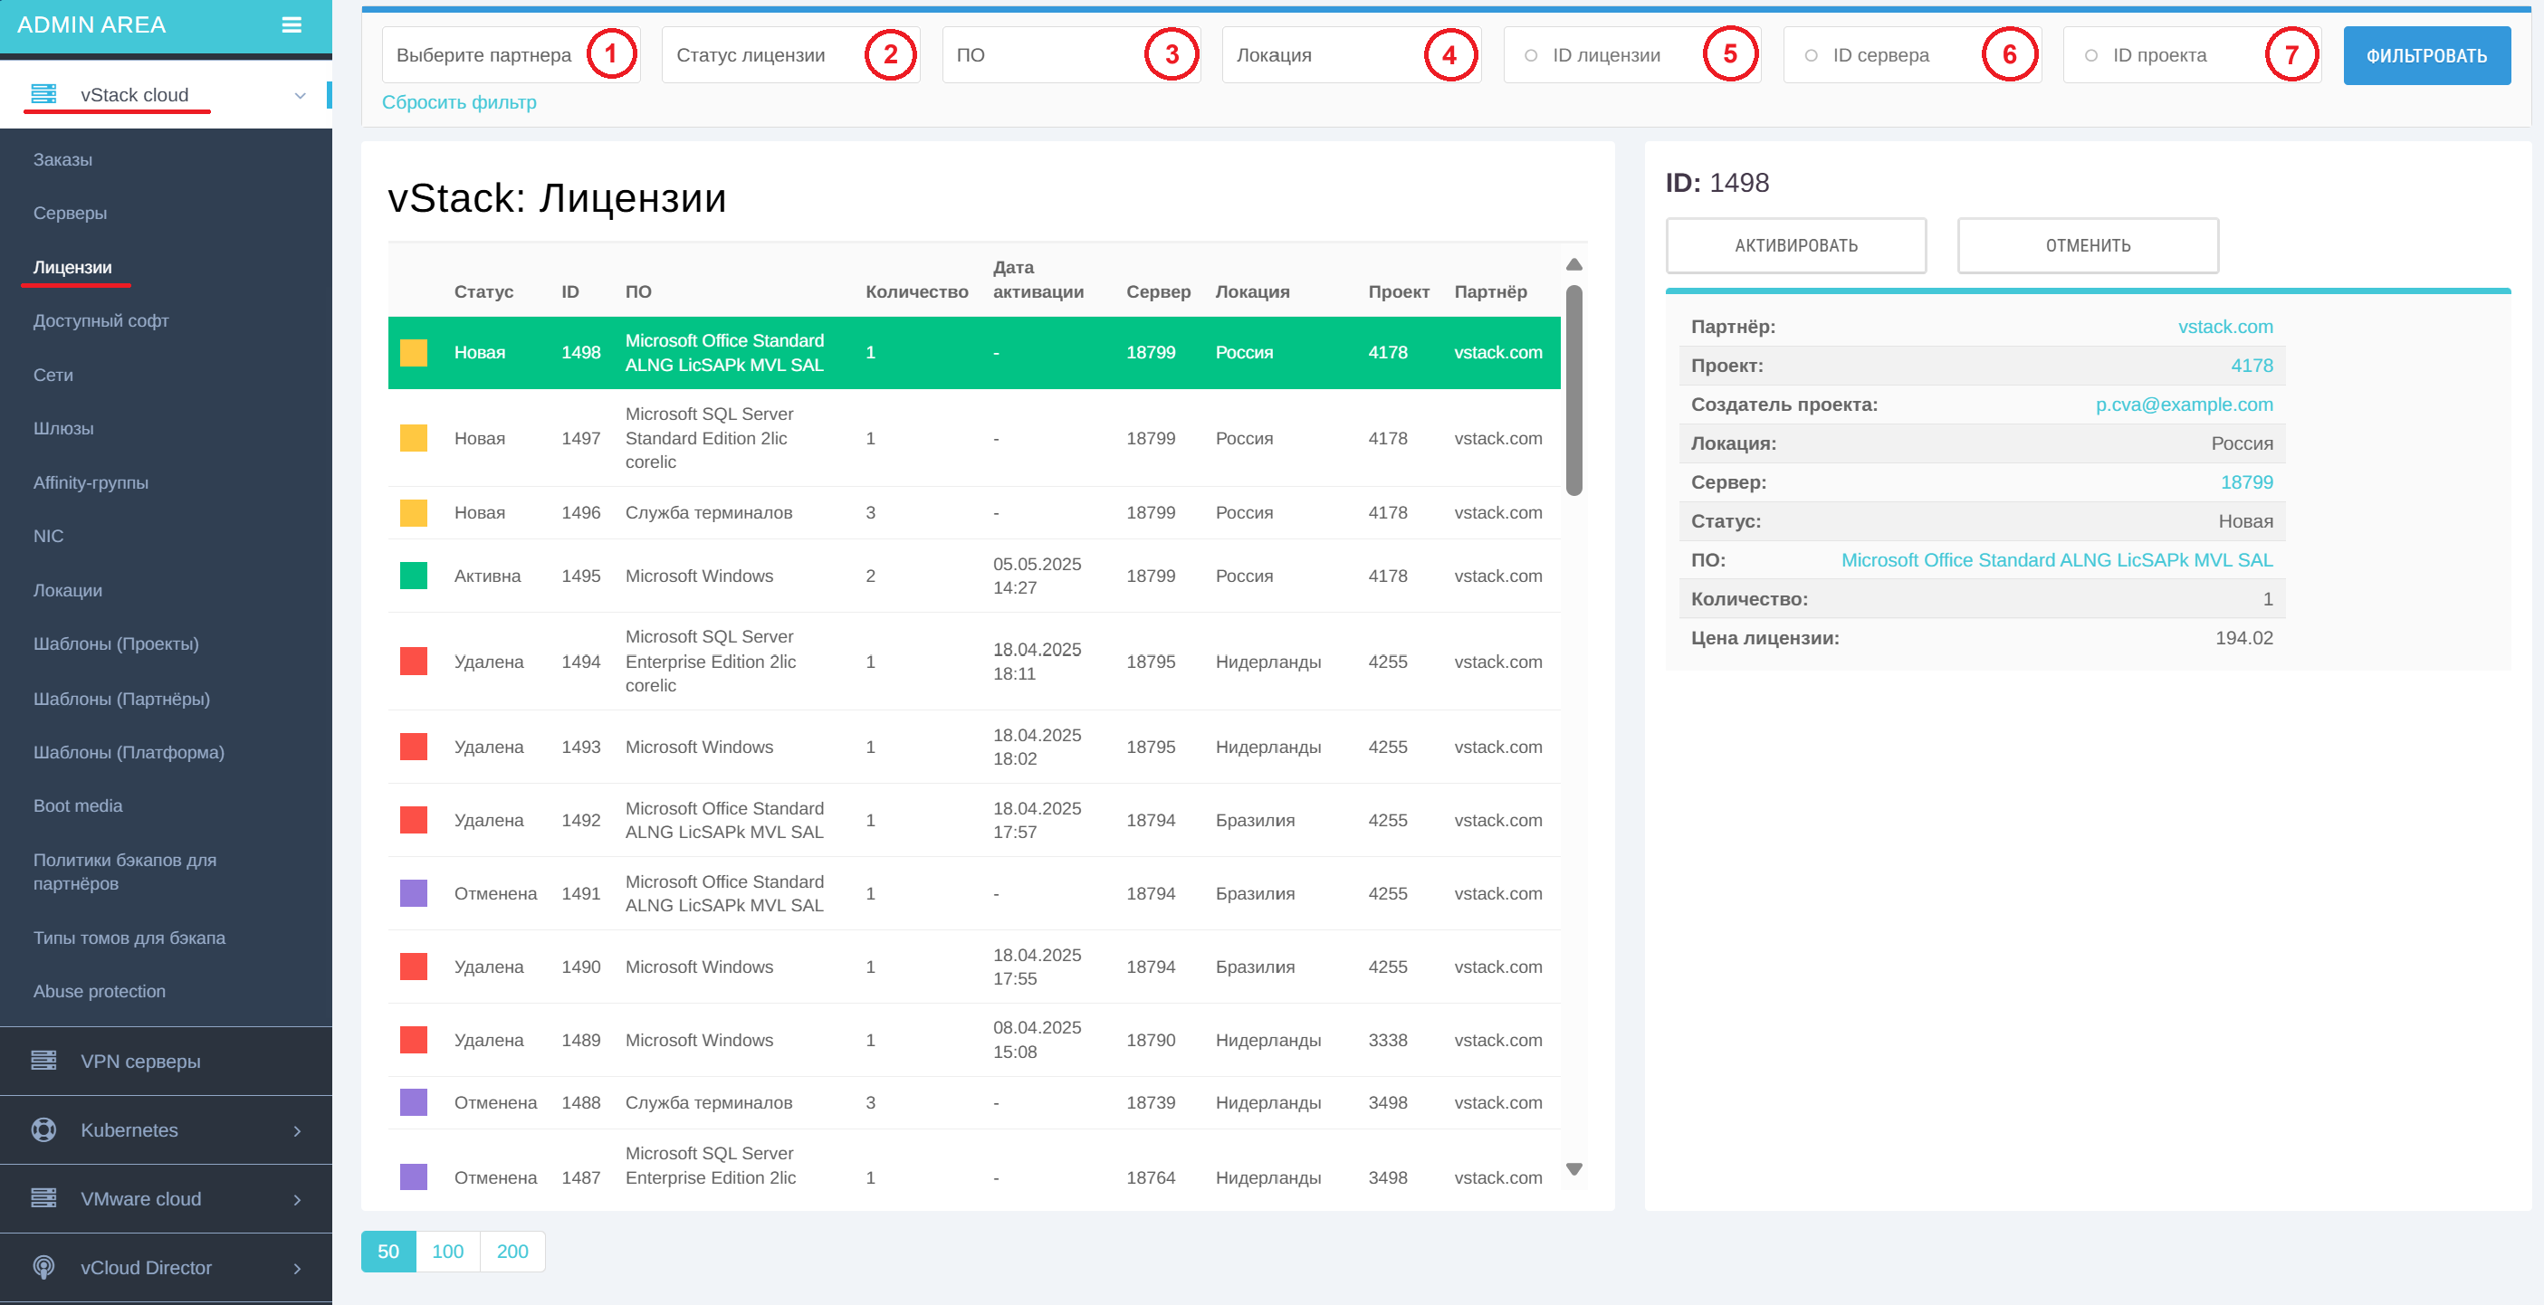Click the VPN серверы server icon
This screenshot has height=1305, width=2544.
(x=43, y=1060)
